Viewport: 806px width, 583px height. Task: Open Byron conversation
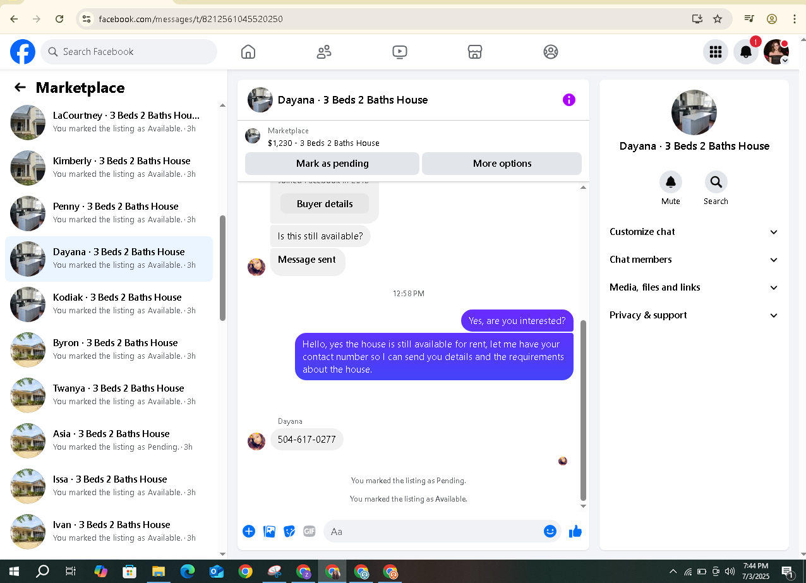[109, 350]
